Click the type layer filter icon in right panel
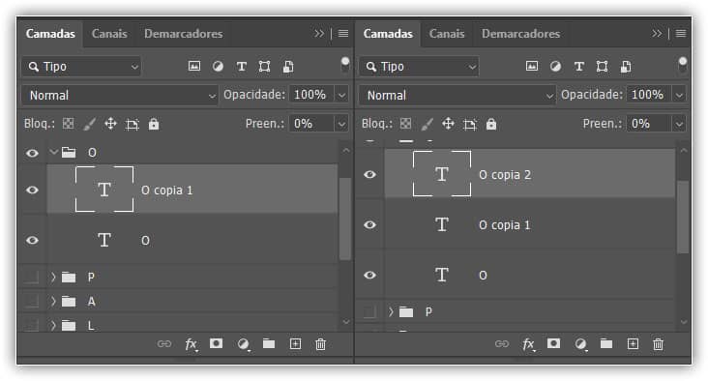The width and height of the screenshot is (708, 381). pos(578,67)
